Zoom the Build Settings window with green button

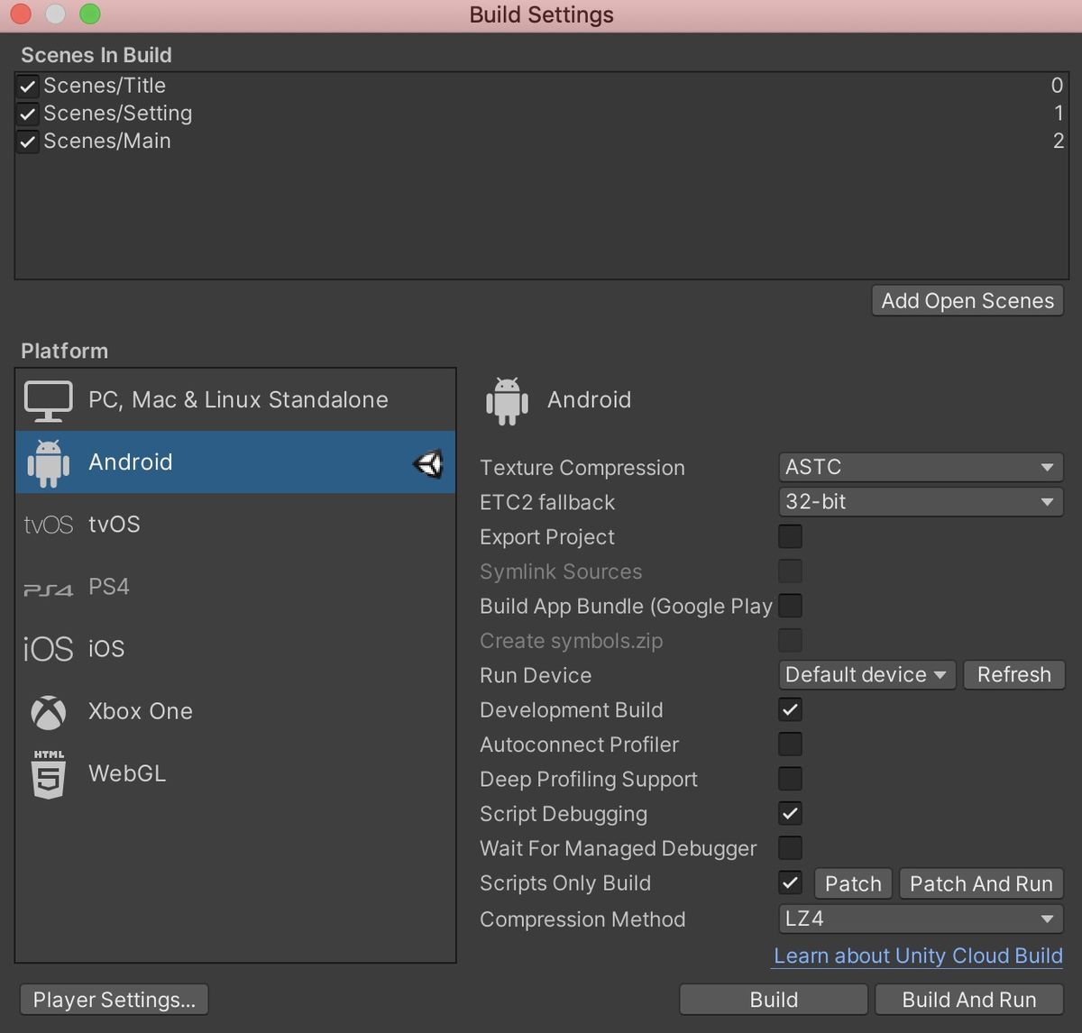[x=89, y=14]
